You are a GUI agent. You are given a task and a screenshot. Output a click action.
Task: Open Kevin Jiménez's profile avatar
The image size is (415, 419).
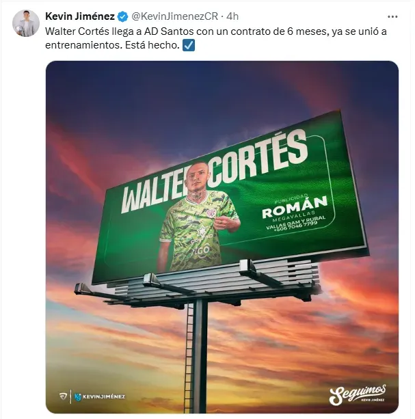(x=25, y=23)
